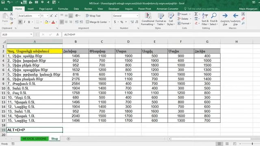This screenshot has width=260, height=146.
Task: Select the MS EXCEL LESSONS sheet tab
Action: click(35, 139)
